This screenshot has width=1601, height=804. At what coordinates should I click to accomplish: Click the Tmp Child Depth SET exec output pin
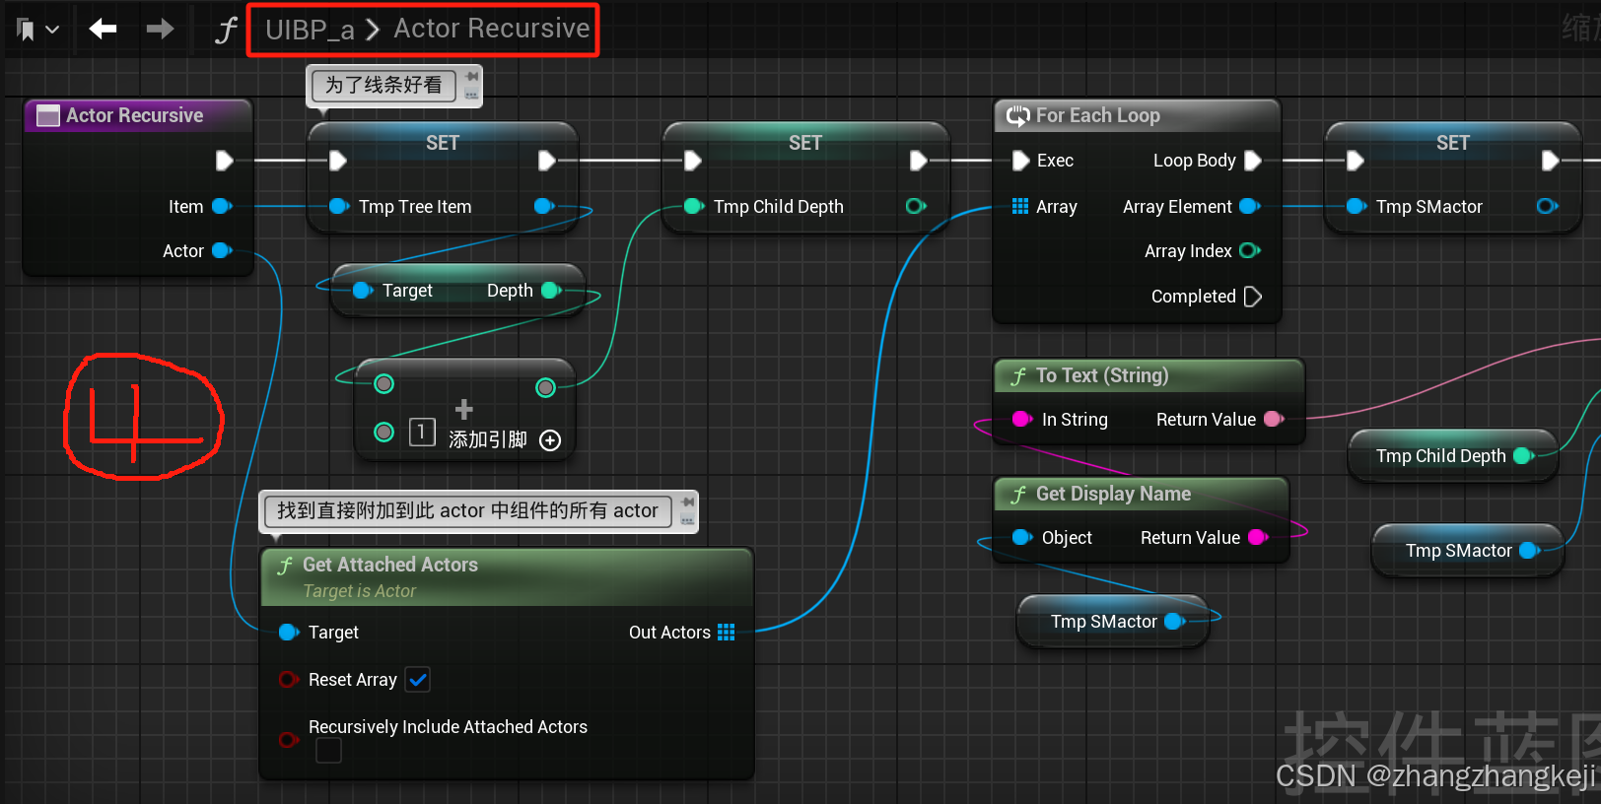(918, 160)
